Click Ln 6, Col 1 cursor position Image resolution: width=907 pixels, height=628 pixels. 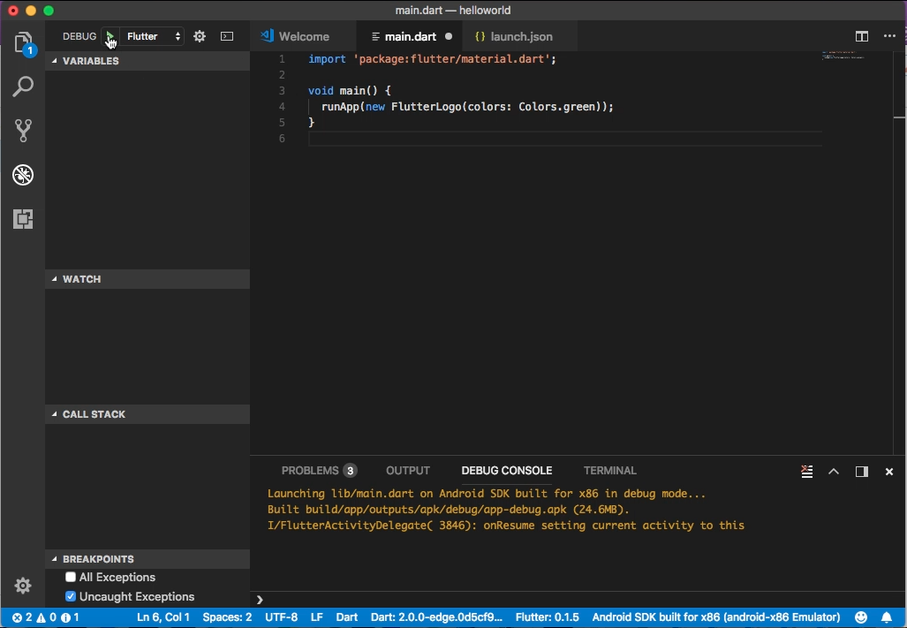coord(163,617)
